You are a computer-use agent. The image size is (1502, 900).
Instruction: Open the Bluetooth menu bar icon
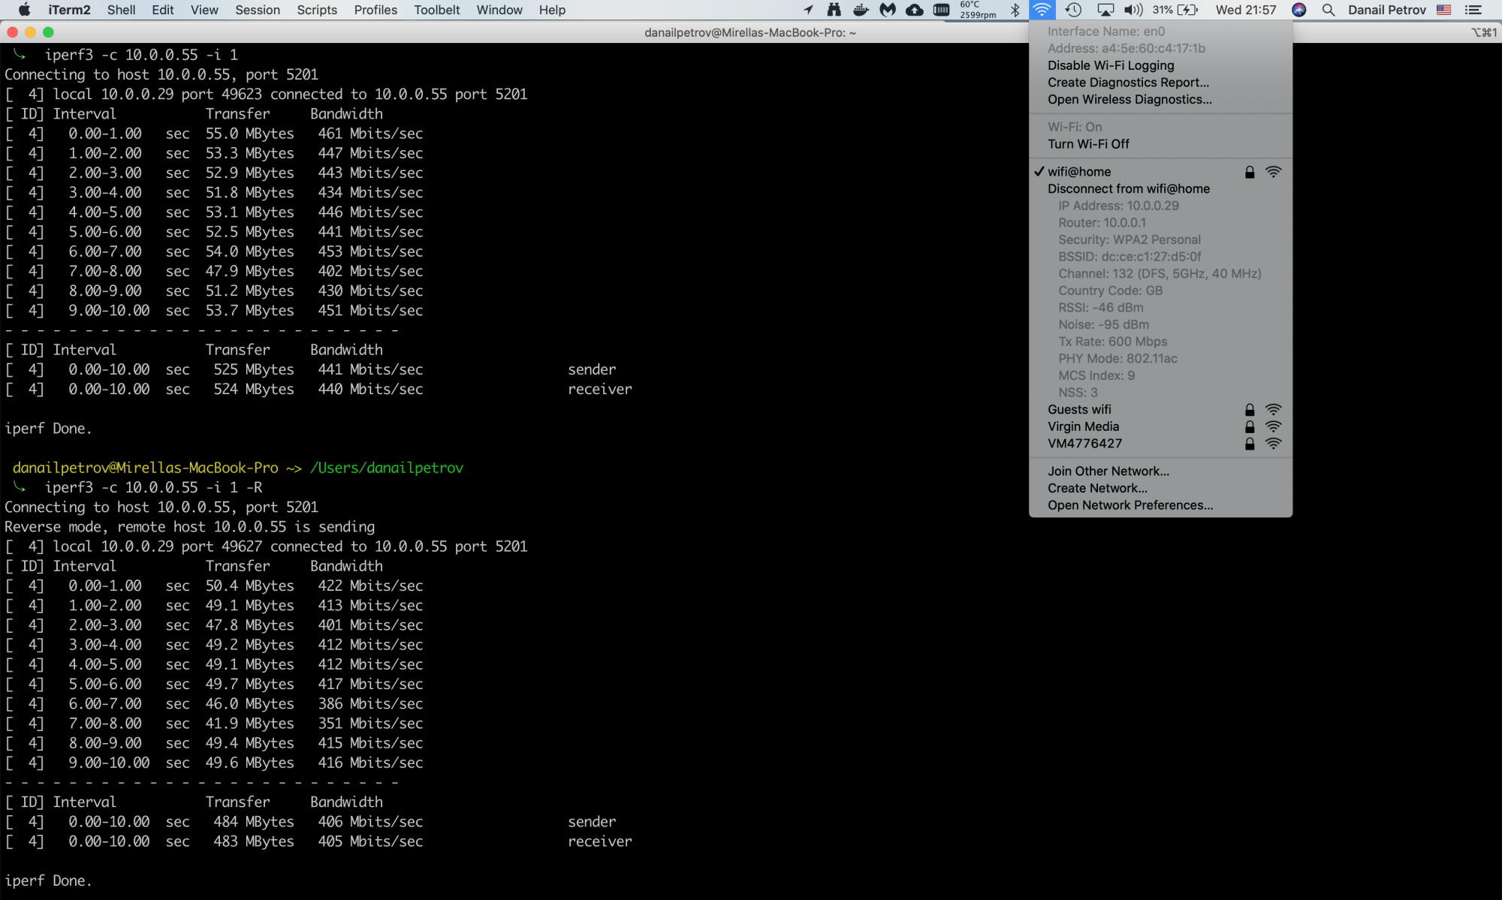pos(1017,10)
